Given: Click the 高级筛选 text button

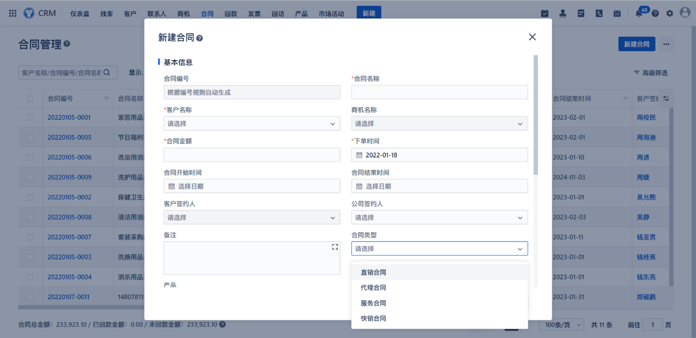Looking at the screenshot, I should click(x=655, y=73).
